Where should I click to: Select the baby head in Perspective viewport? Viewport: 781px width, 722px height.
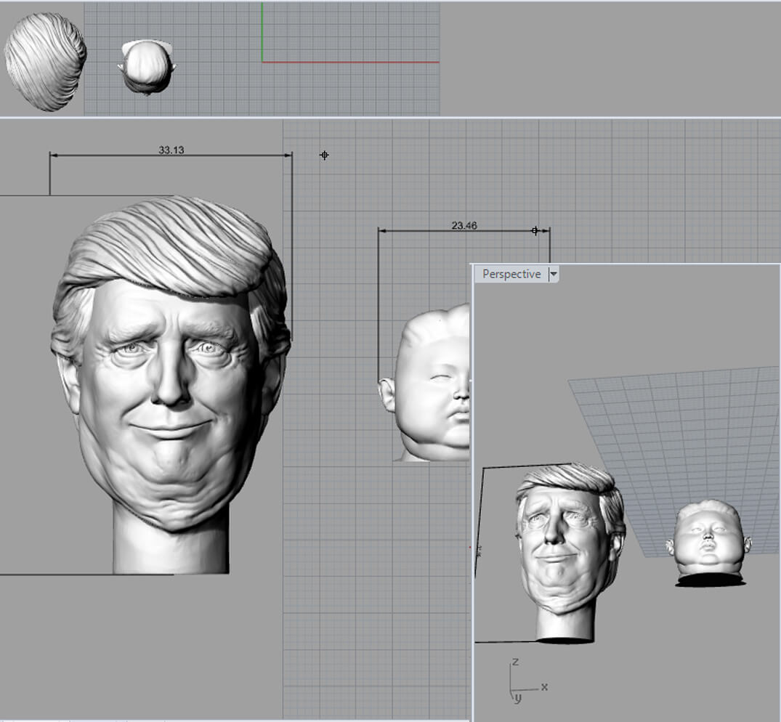709,543
